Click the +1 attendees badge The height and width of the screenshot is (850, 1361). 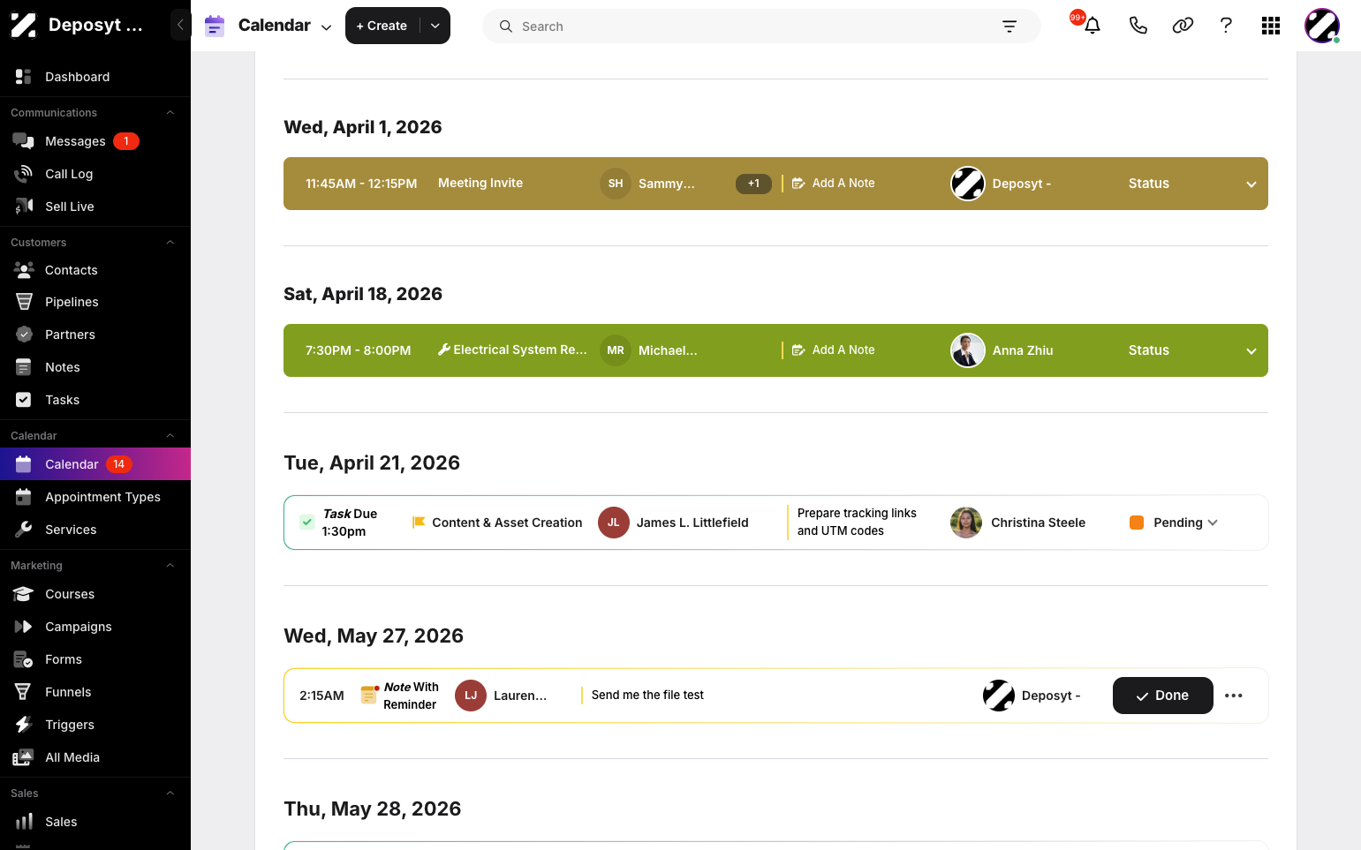point(753,184)
